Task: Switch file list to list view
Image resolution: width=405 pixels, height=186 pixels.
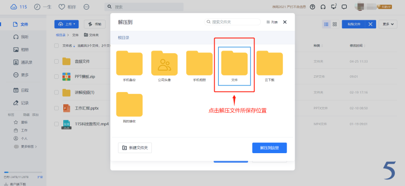Action: tap(326, 24)
